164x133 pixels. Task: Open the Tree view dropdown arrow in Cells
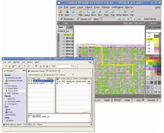click(x=65, y=27)
